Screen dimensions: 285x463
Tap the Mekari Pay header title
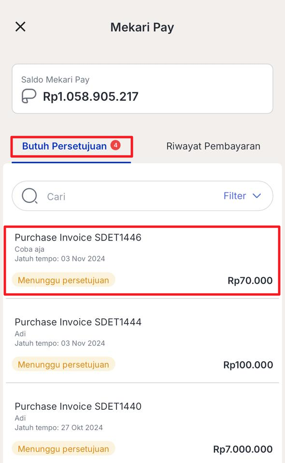[x=142, y=27]
